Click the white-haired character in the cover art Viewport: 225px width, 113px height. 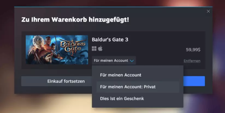(x=38, y=44)
